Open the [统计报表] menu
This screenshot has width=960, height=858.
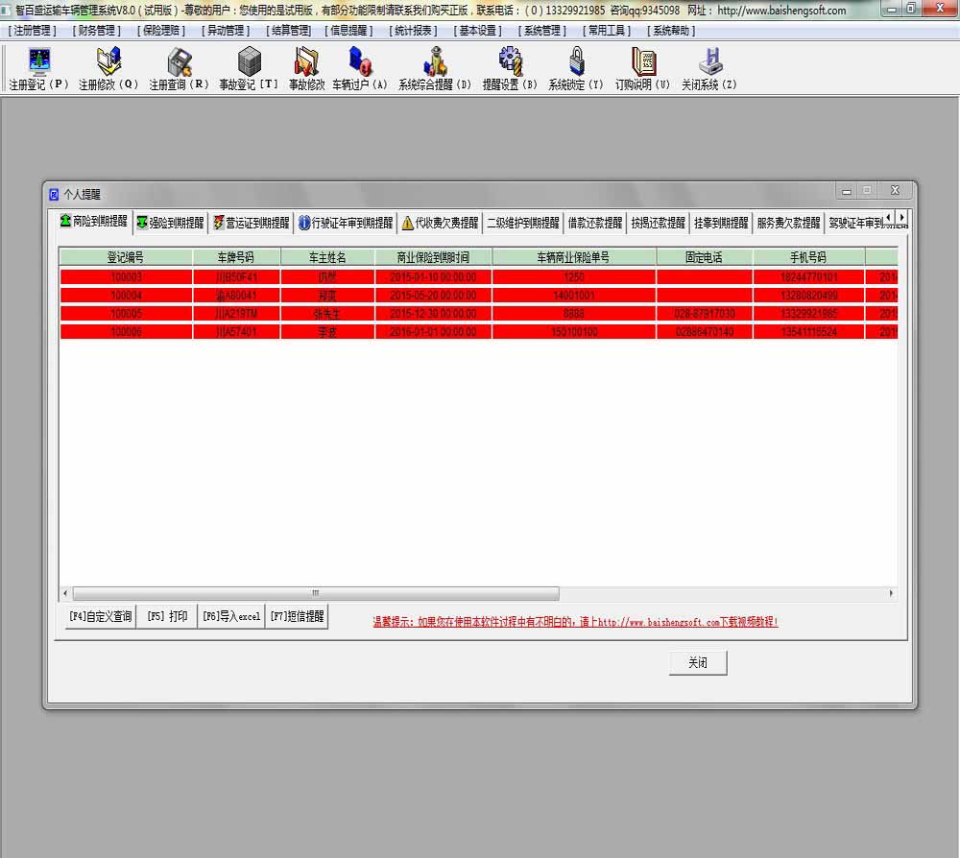(x=413, y=31)
